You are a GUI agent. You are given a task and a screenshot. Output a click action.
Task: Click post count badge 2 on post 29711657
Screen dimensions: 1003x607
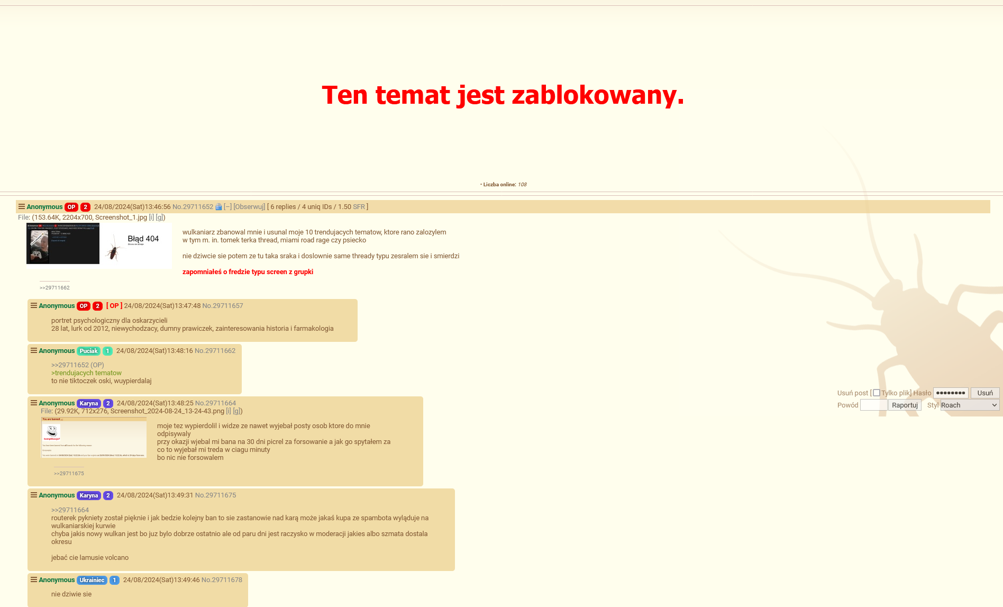[97, 306]
